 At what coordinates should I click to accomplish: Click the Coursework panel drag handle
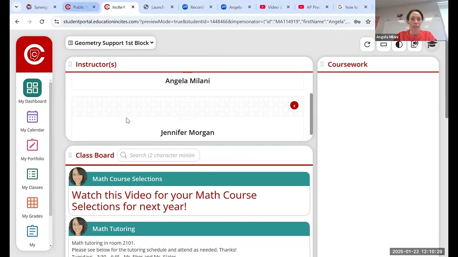coord(322,64)
